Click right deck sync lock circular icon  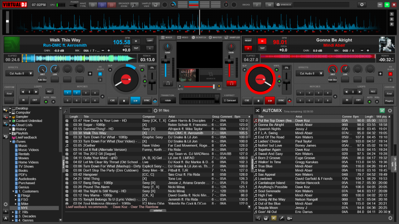[289, 101]
